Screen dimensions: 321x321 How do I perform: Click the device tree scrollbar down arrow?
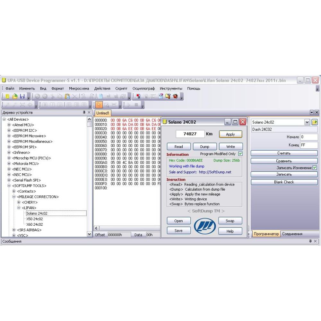(x=89, y=234)
